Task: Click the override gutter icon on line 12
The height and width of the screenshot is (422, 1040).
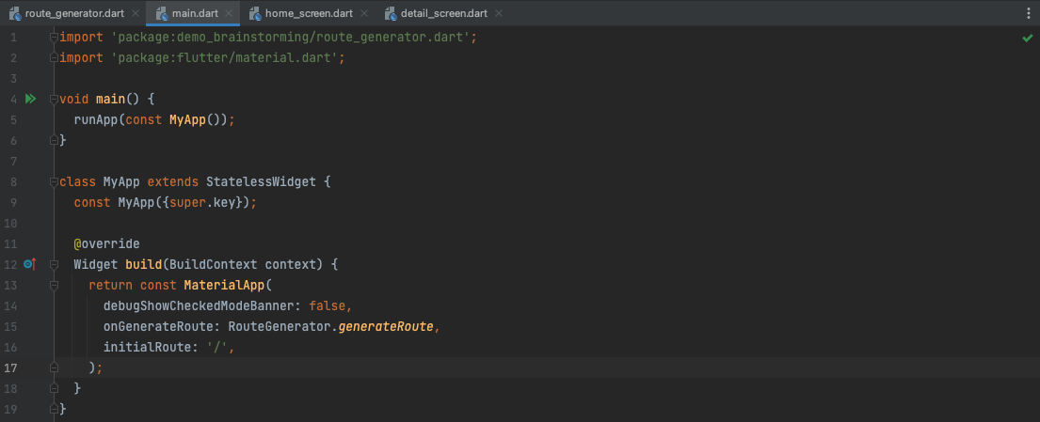Action: (30, 264)
